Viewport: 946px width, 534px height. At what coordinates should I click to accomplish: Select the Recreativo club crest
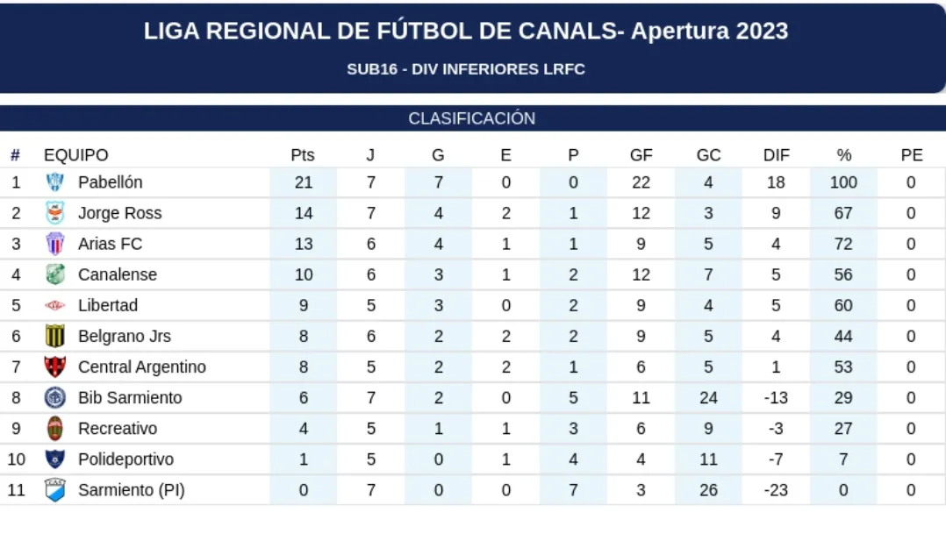tap(55, 429)
